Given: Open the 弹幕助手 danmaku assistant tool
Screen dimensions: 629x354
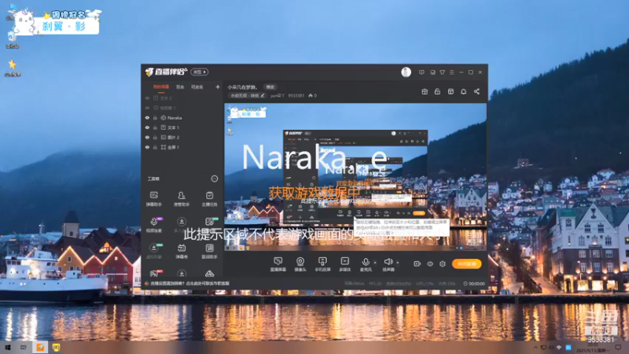Looking at the screenshot, I should pyautogui.click(x=153, y=199).
